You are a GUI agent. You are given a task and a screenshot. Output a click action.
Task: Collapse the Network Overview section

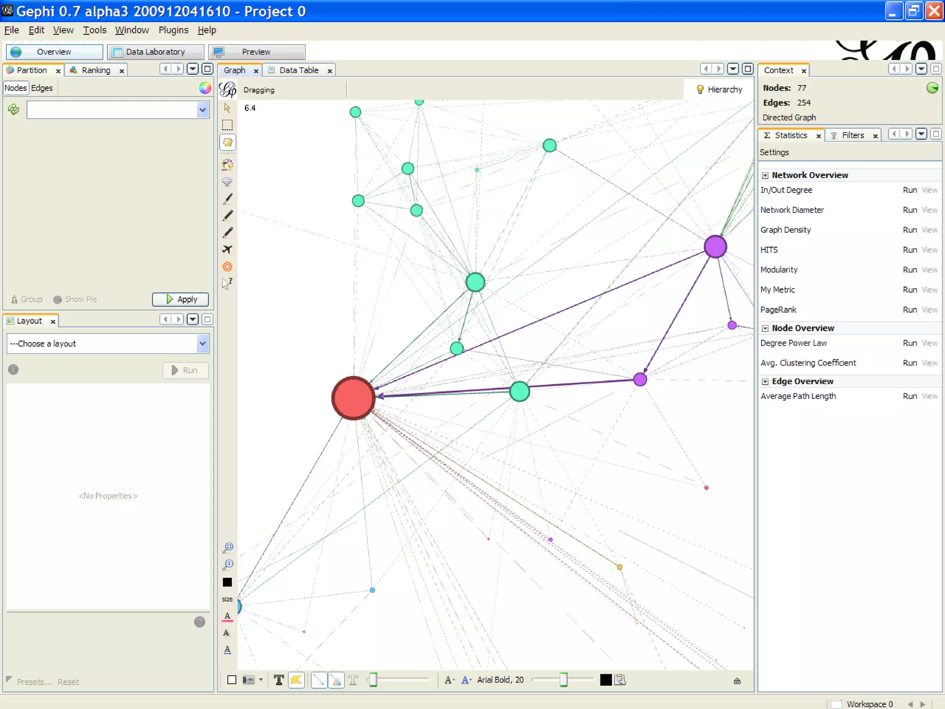coord(765,175)
